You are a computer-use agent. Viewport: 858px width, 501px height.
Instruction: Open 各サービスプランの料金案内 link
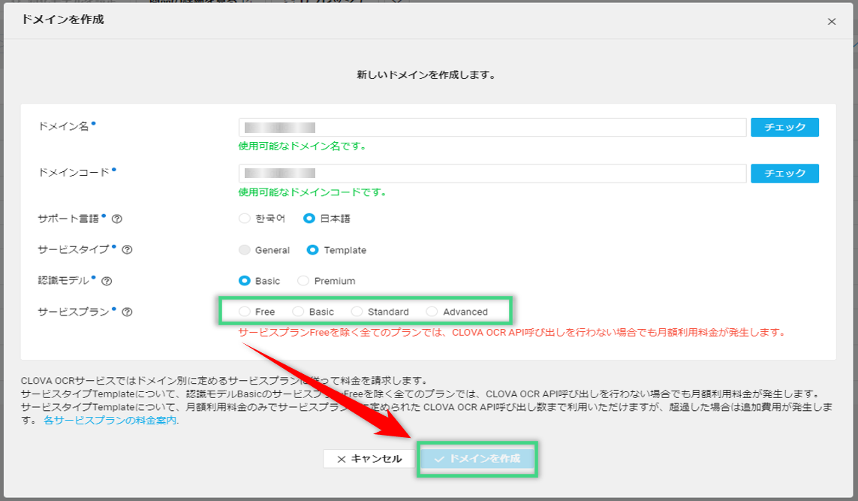click(x=111, y=421)
